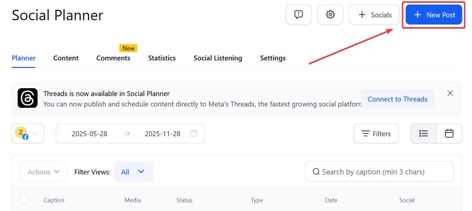Switch to calendar view
This screenshot has width=472, height=211.
449,134
